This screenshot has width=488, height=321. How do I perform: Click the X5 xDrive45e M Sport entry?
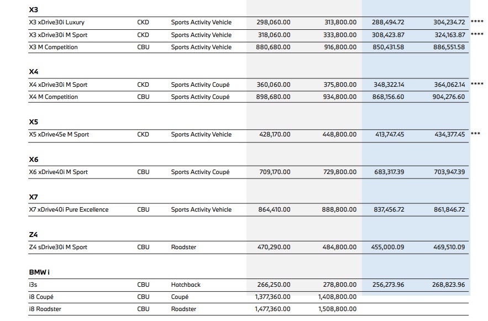(59, 134)
